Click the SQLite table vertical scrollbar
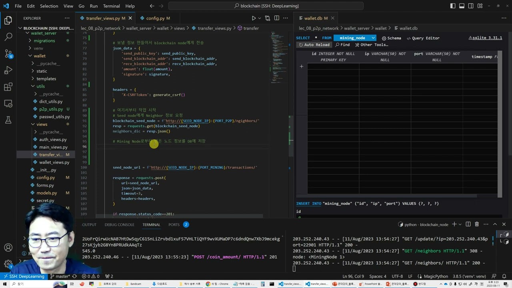Image resolution: width=512 pixels, height=288 pixels. click(x=500, y=124)
